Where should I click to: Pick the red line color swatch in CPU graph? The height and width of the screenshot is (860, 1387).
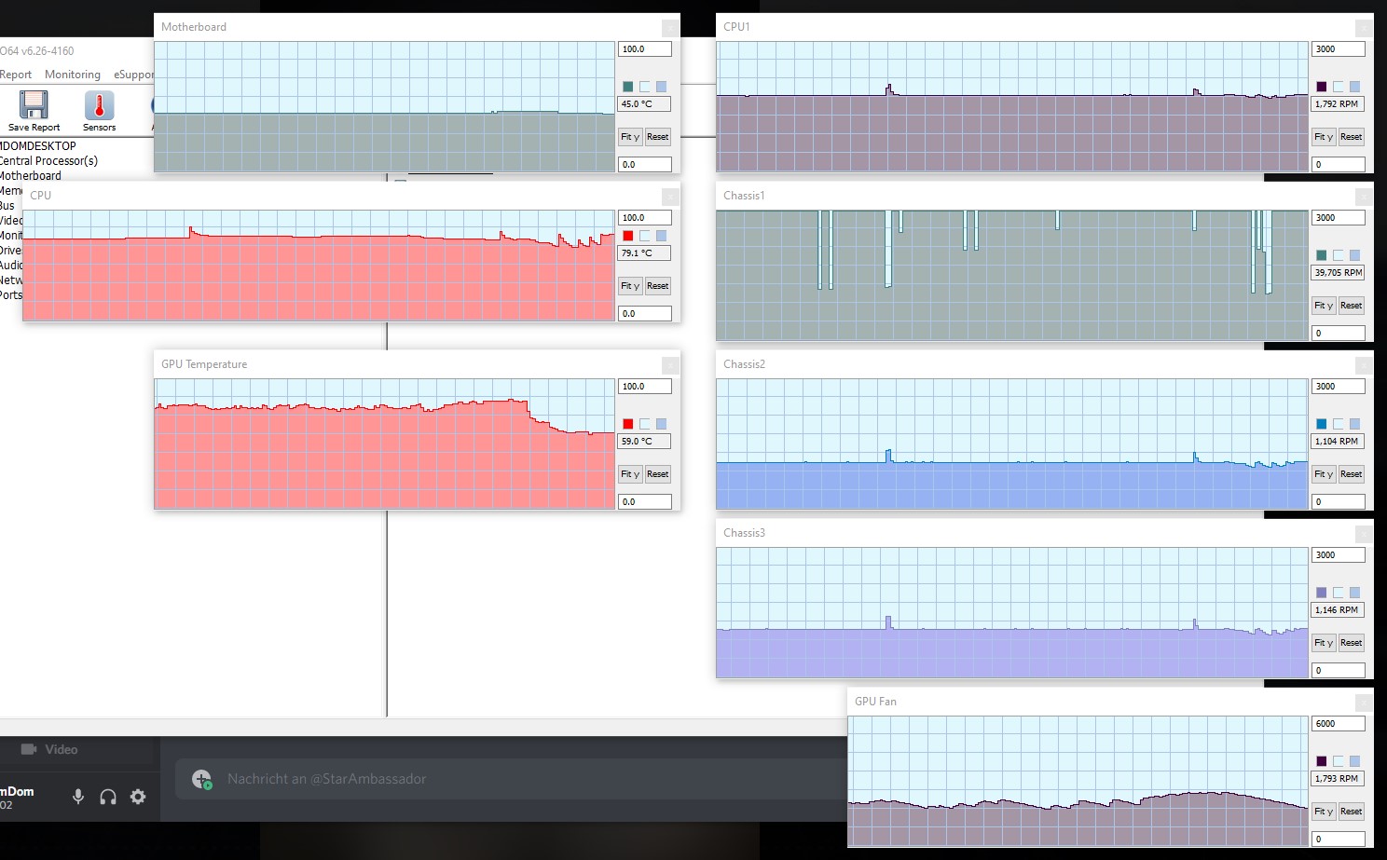[627, 236]
